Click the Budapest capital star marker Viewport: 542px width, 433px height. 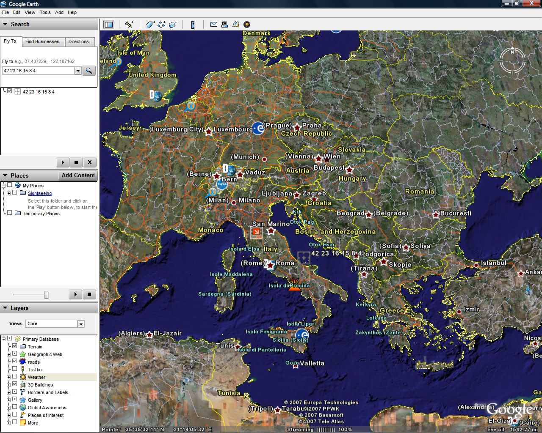tap(349, 170)
